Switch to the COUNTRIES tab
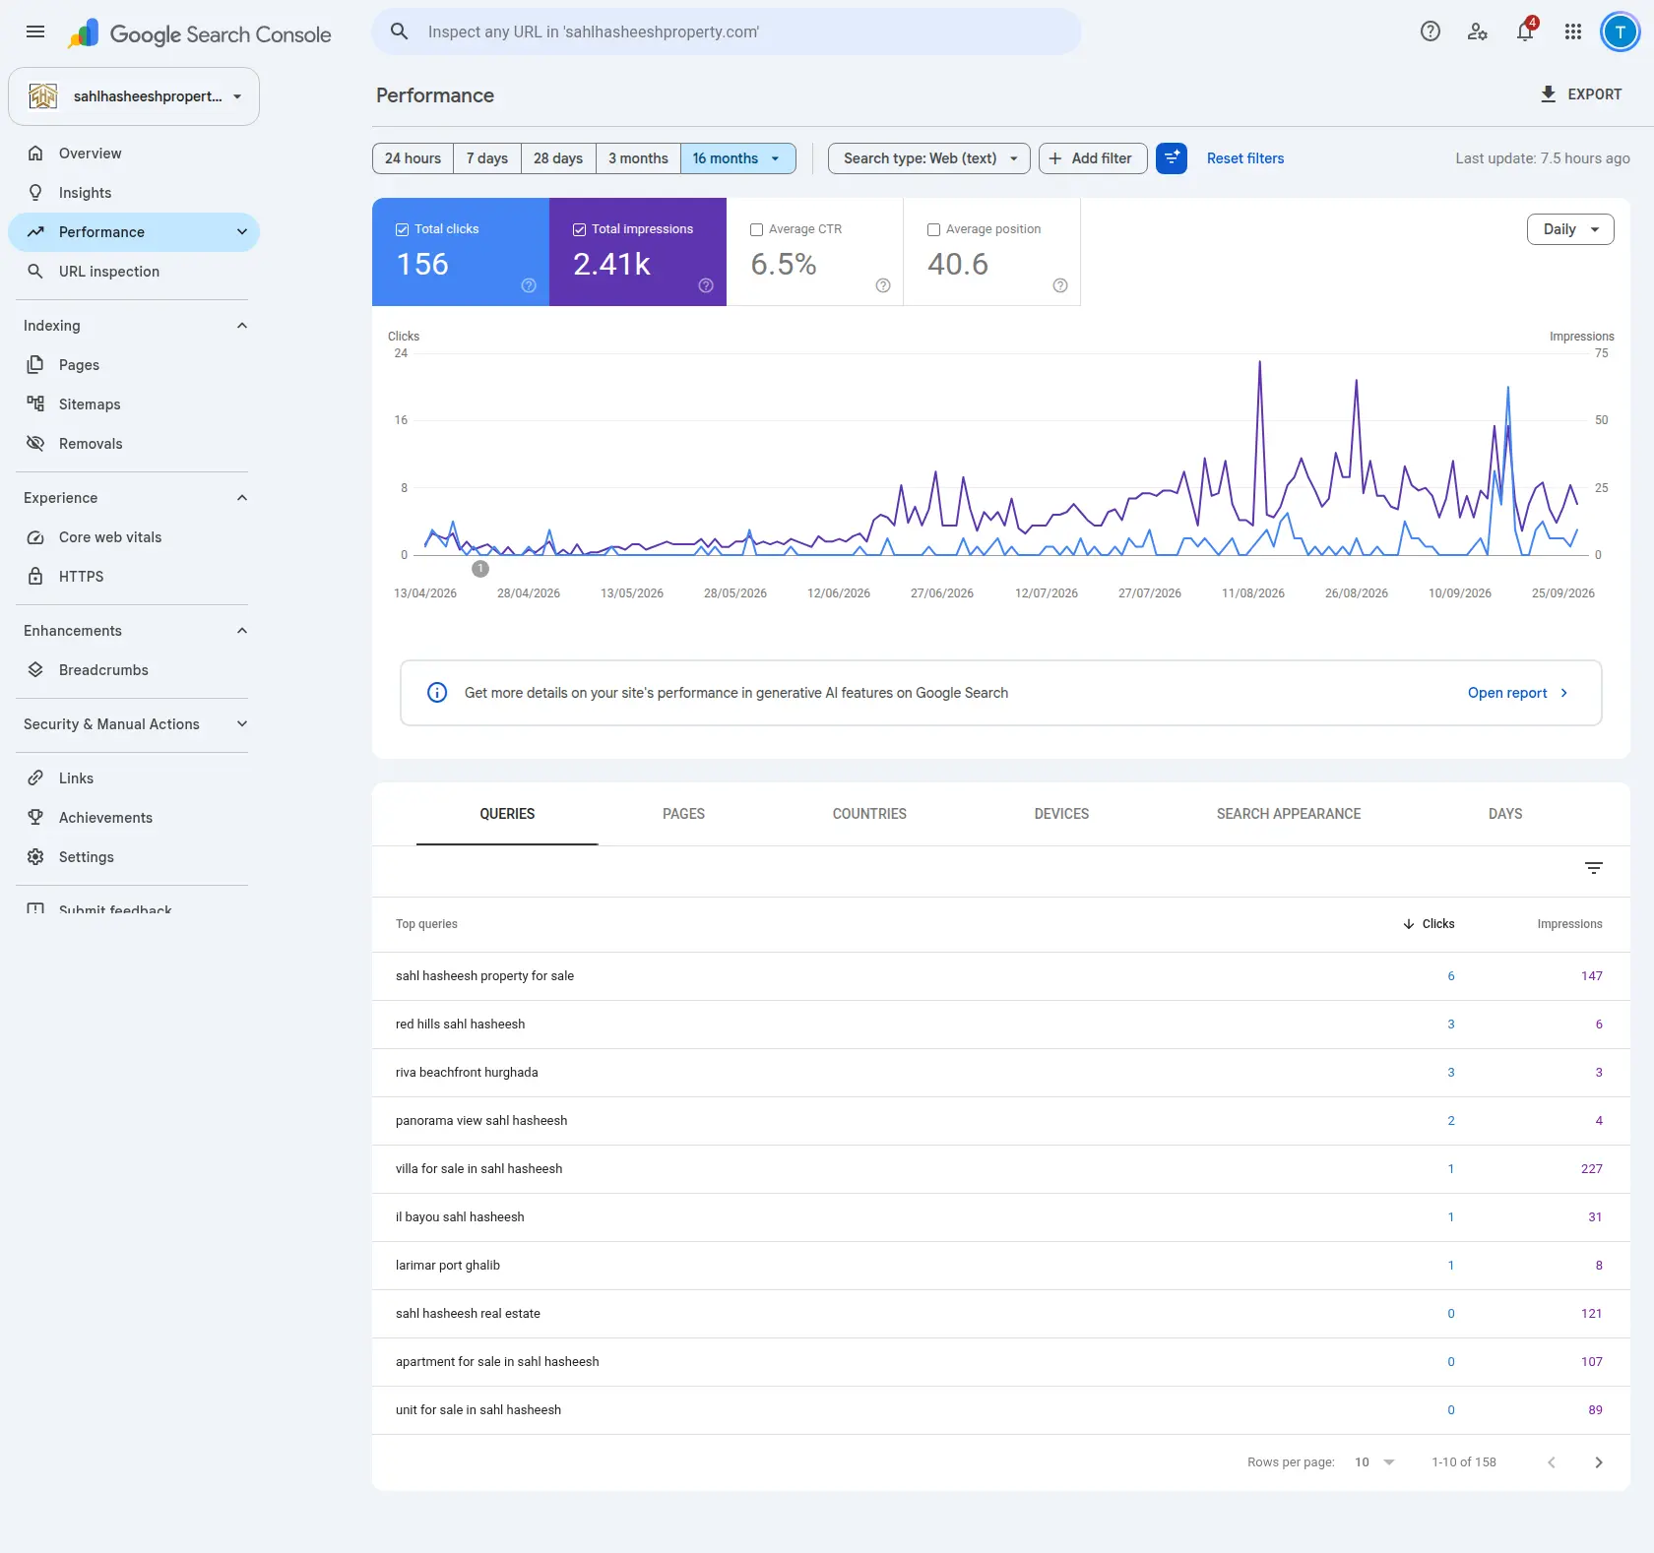 pyautogui.click(x=869, y=814)
